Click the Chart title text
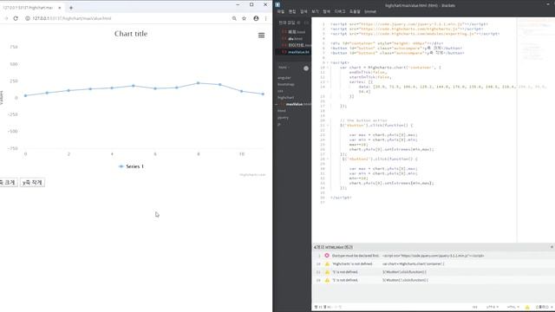This screenshot has width=555, height=312. pyautogui.click(x=131, y=34)
